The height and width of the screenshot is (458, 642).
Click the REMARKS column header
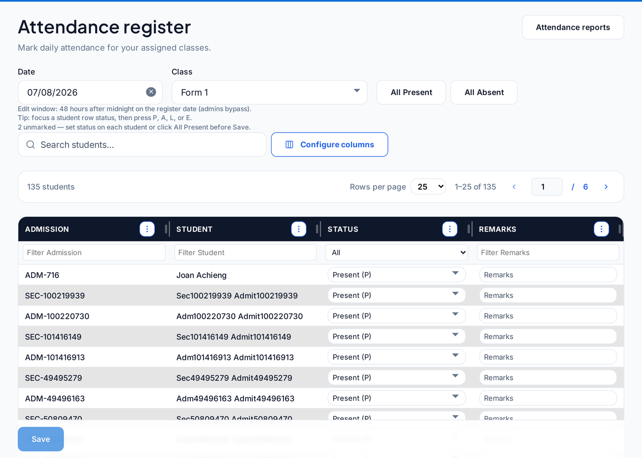[x=498, y=229]
